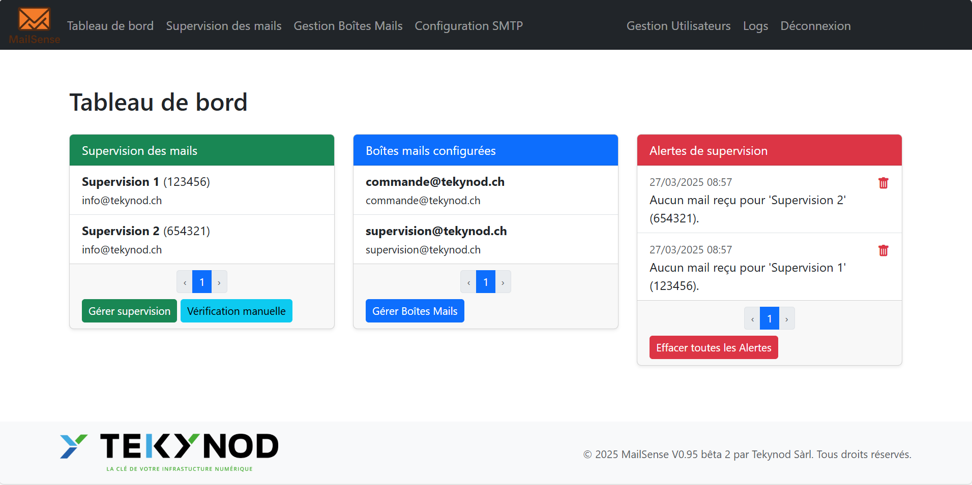Screen dimensions: 972x485
Task: Open Configuration SMTP page
Action: 469,26
